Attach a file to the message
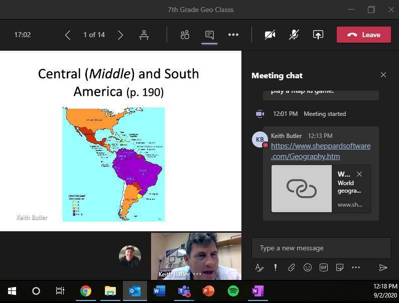 [x=292, y=267]
